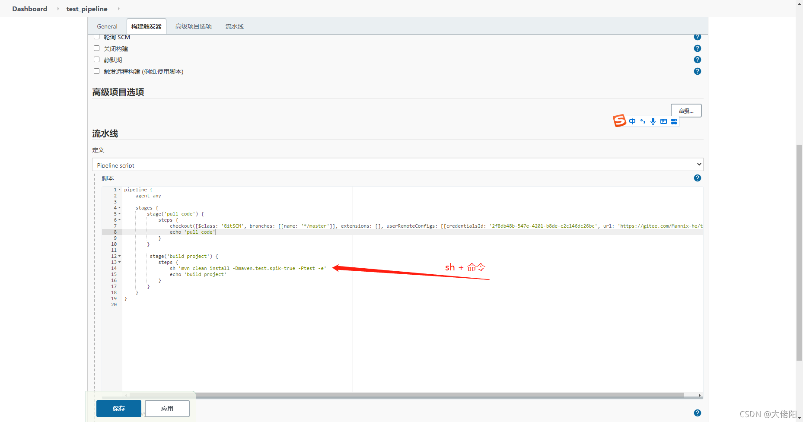Click the 应用 apply button

(x=167, y=409)
